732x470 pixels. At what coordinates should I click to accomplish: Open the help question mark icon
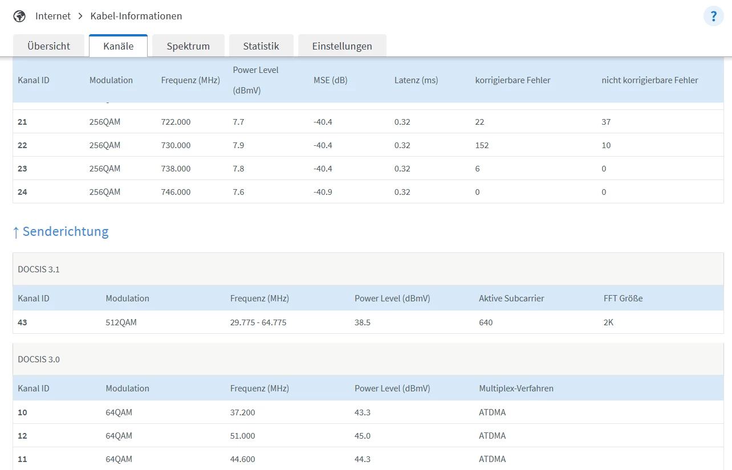tap(713, 16)
